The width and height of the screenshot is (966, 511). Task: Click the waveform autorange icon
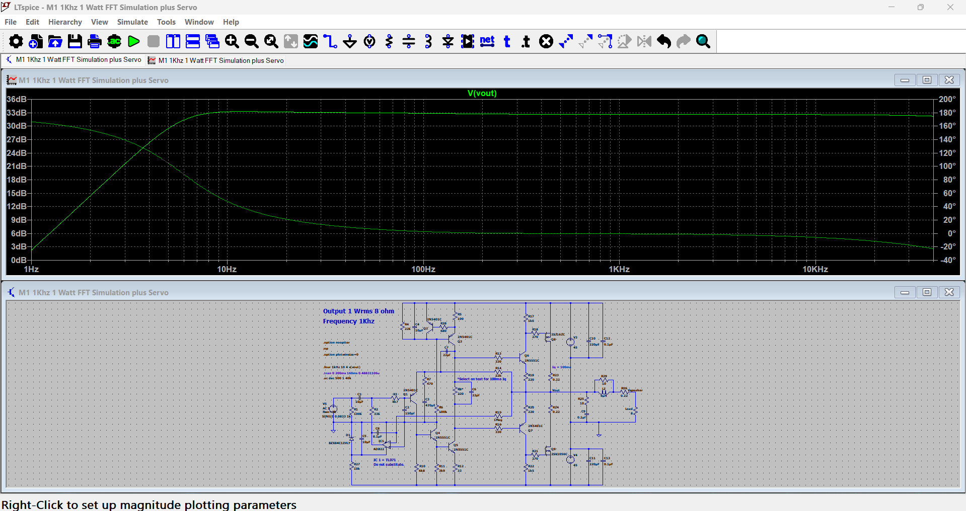click(x=311, y=41)
